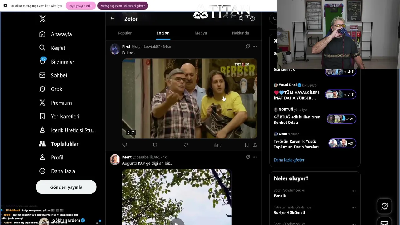The height and width of the screenshot is (225, 400).
Task: Open more options on Mert's post
Action: 255,157
